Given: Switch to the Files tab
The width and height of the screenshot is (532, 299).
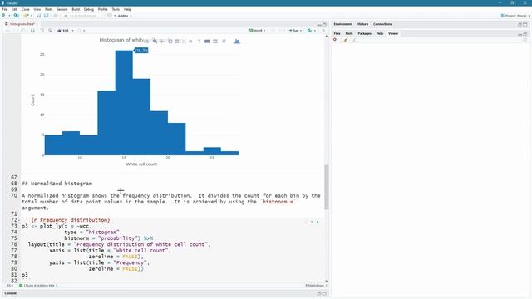Looking at the screenshot, I should (337, 33).
